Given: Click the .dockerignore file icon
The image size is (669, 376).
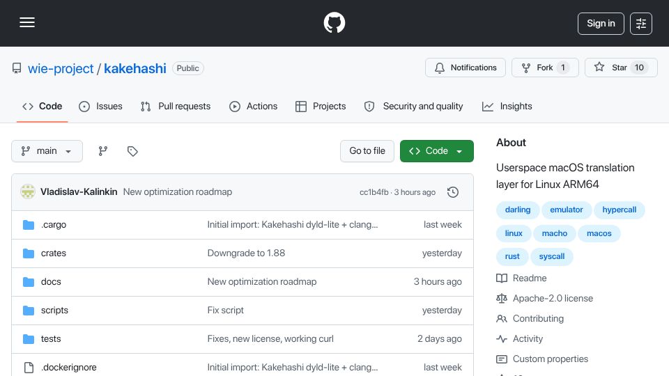Looking at the screenshot, I should click(x=29, y=368).
